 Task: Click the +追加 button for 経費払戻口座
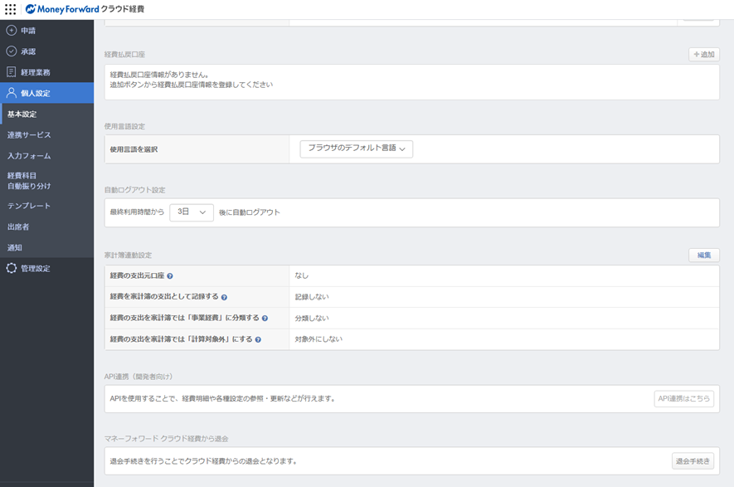click(x=703, y=55)
